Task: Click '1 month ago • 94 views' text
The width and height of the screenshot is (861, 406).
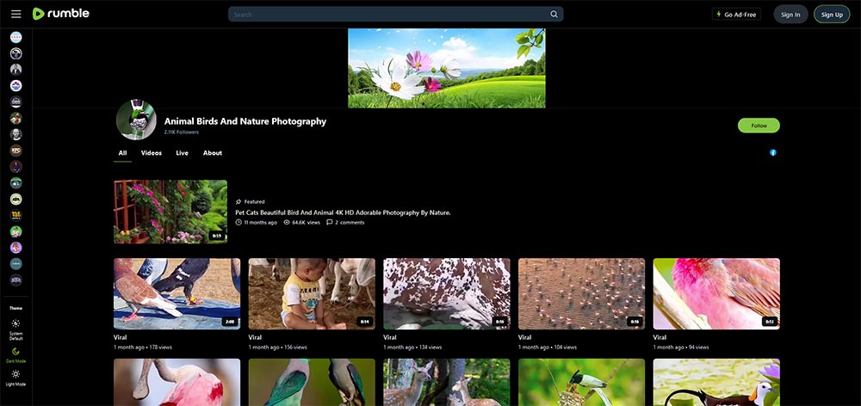Action: point(681,348)
